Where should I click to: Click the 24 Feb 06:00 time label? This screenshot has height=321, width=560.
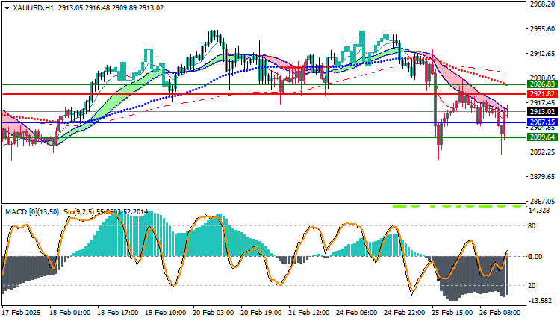[356, 313]
